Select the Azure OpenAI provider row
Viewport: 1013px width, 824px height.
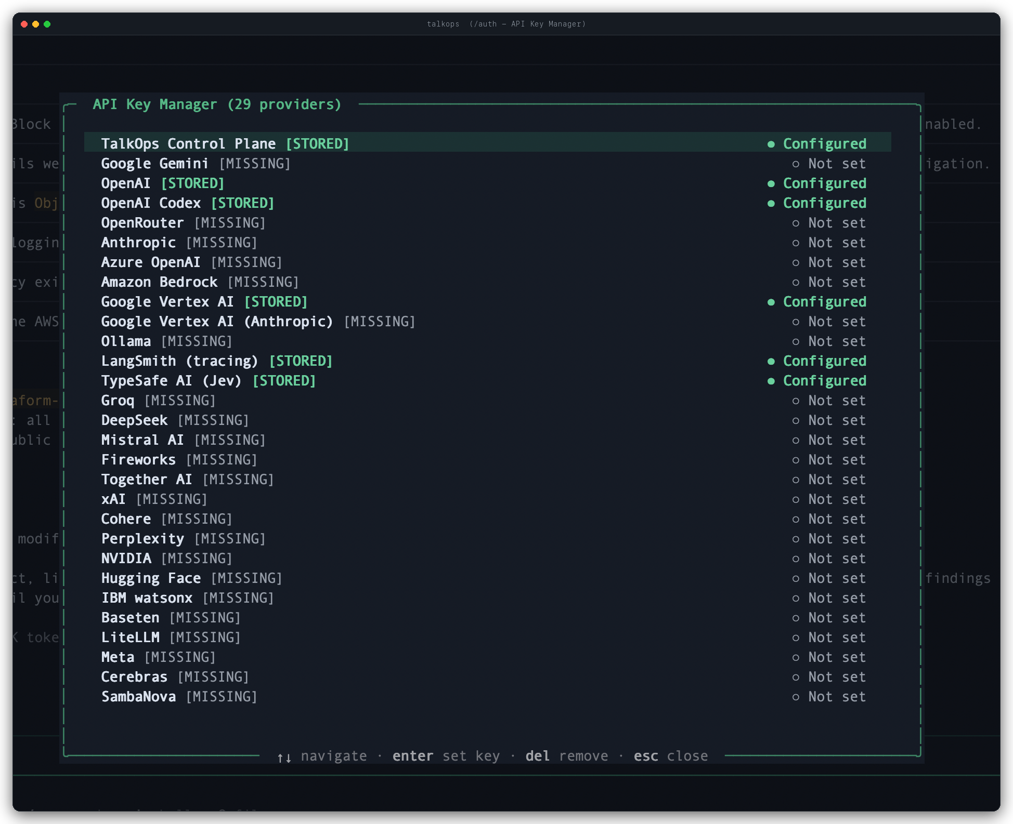click(487, 262)
